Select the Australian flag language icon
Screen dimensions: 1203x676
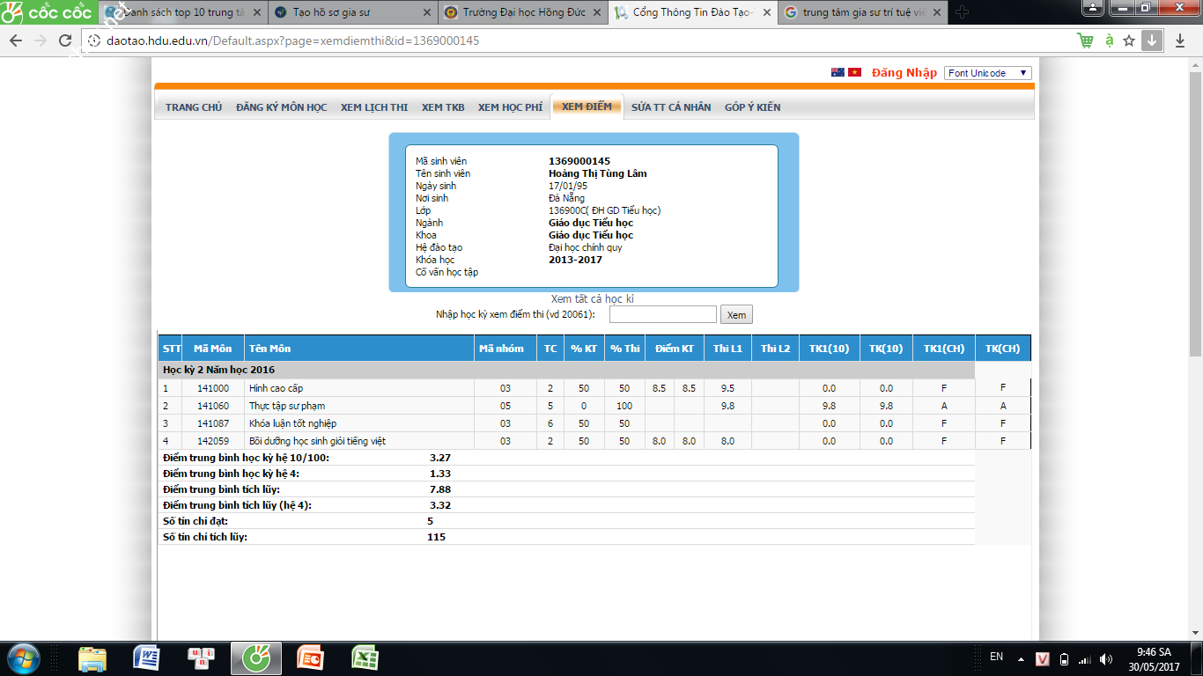pyautogui.click(x=838, y=73)
